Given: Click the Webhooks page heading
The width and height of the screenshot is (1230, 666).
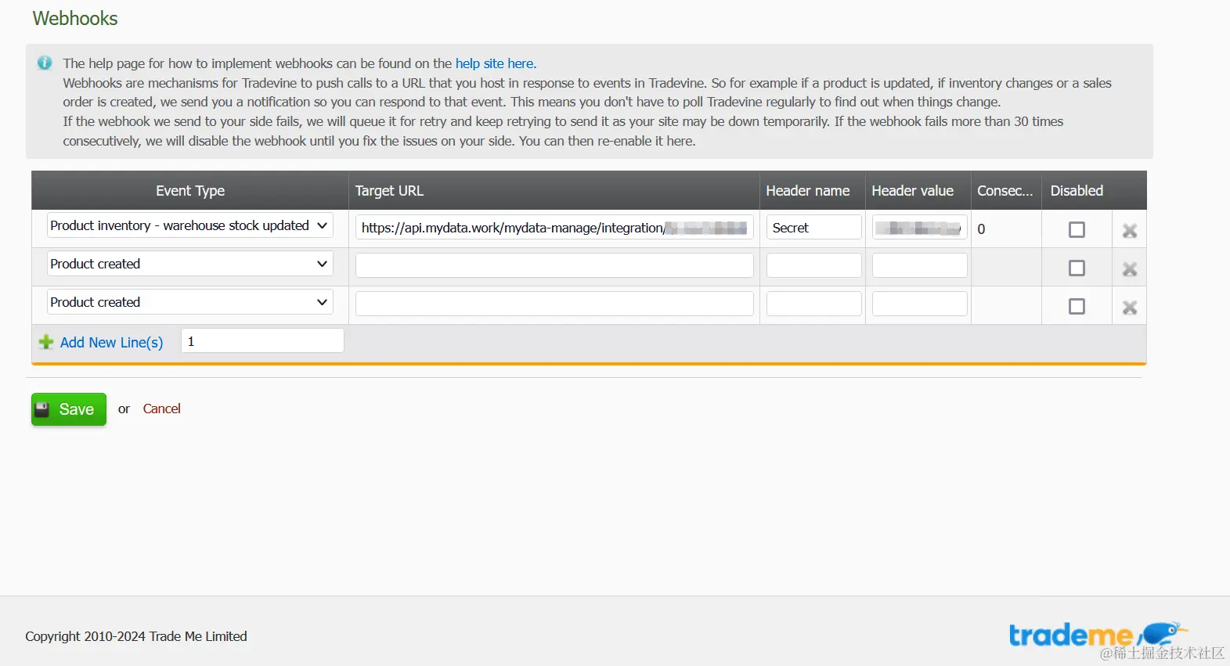Looking at the screenshot, I should coord(75,18).
